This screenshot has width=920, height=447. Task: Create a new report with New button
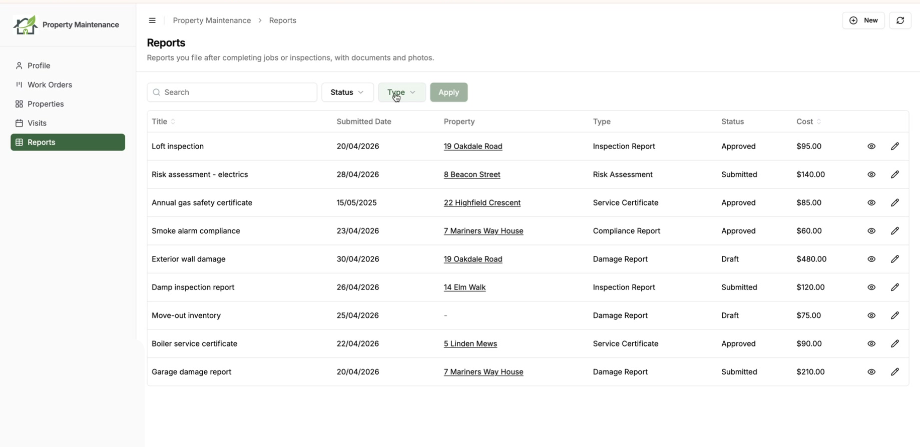pos(863,20)
